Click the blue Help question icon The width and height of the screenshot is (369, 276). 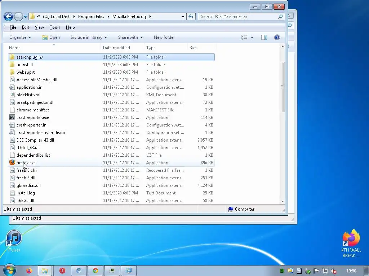coord(277,37)
